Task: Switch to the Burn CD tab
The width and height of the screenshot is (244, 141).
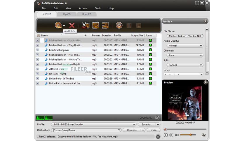Action: click(x=87, y=14)
